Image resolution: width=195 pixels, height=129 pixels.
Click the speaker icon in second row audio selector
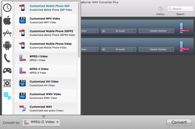point(104,50)
